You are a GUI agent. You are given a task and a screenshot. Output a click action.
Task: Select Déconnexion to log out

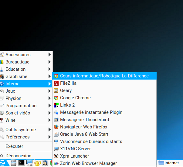click(x=26, y=156)
